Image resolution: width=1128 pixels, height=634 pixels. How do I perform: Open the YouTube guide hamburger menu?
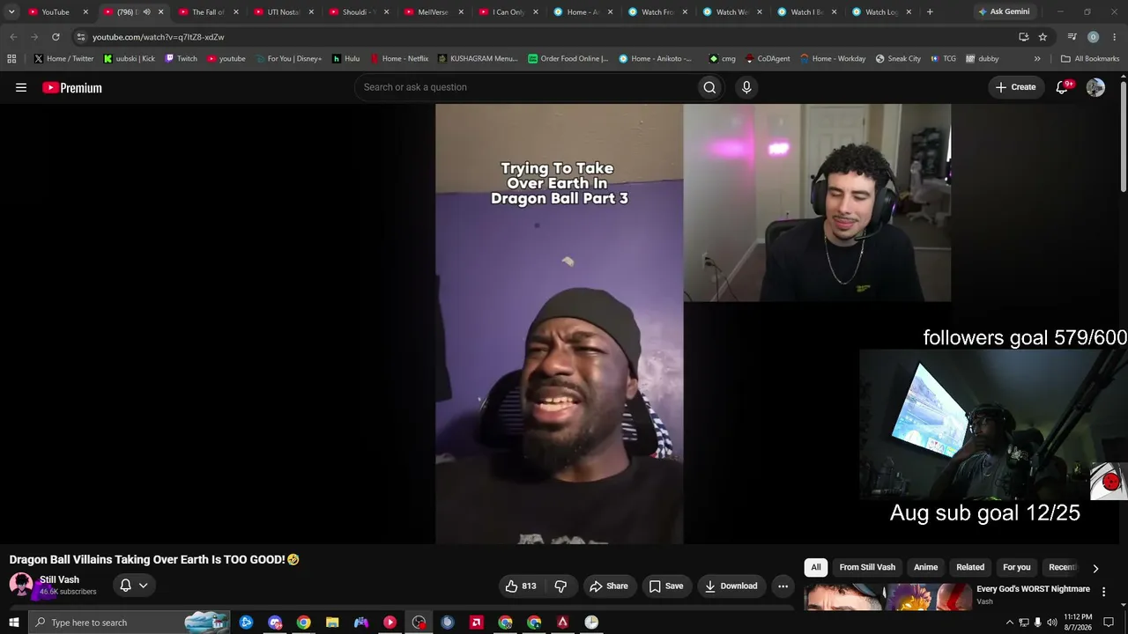(21, 87)
